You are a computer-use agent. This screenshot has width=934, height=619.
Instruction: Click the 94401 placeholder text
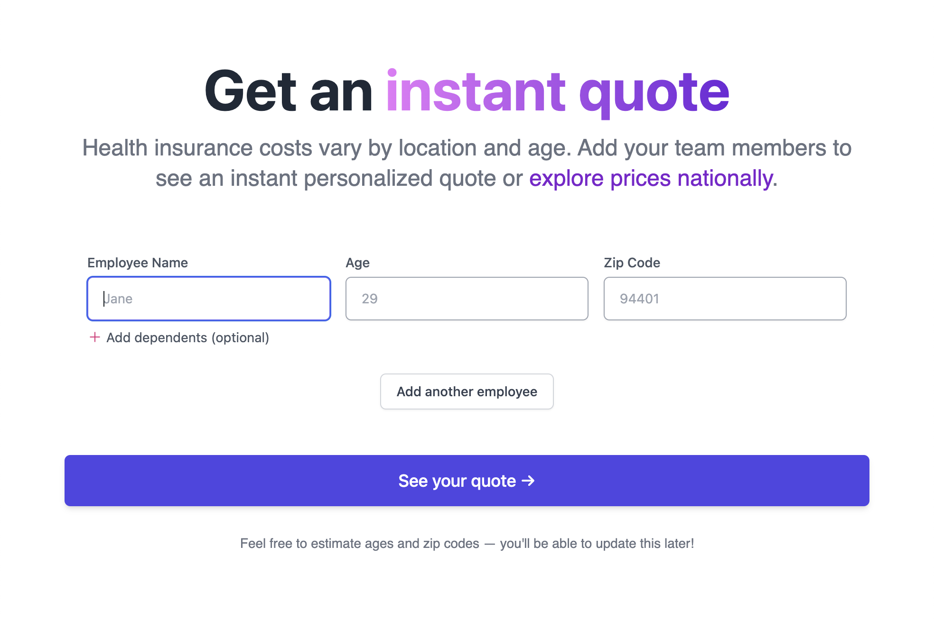[x=639, y=299]
